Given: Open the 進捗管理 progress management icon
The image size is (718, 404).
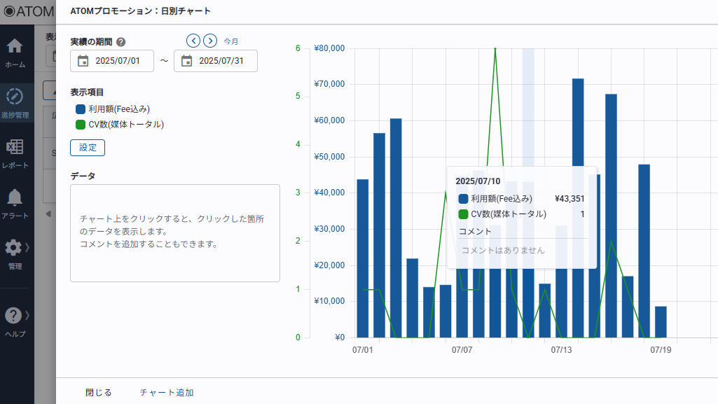Looking at the screenshot, I should [x=14, y=97].
